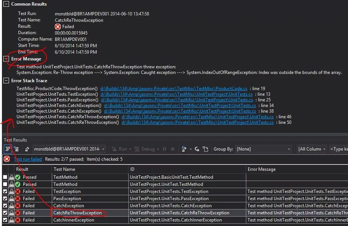The width and height of the screenshot is (348, 226).
Task: Click the duration value 00:00:00.0015945
Action: point(71,33)
